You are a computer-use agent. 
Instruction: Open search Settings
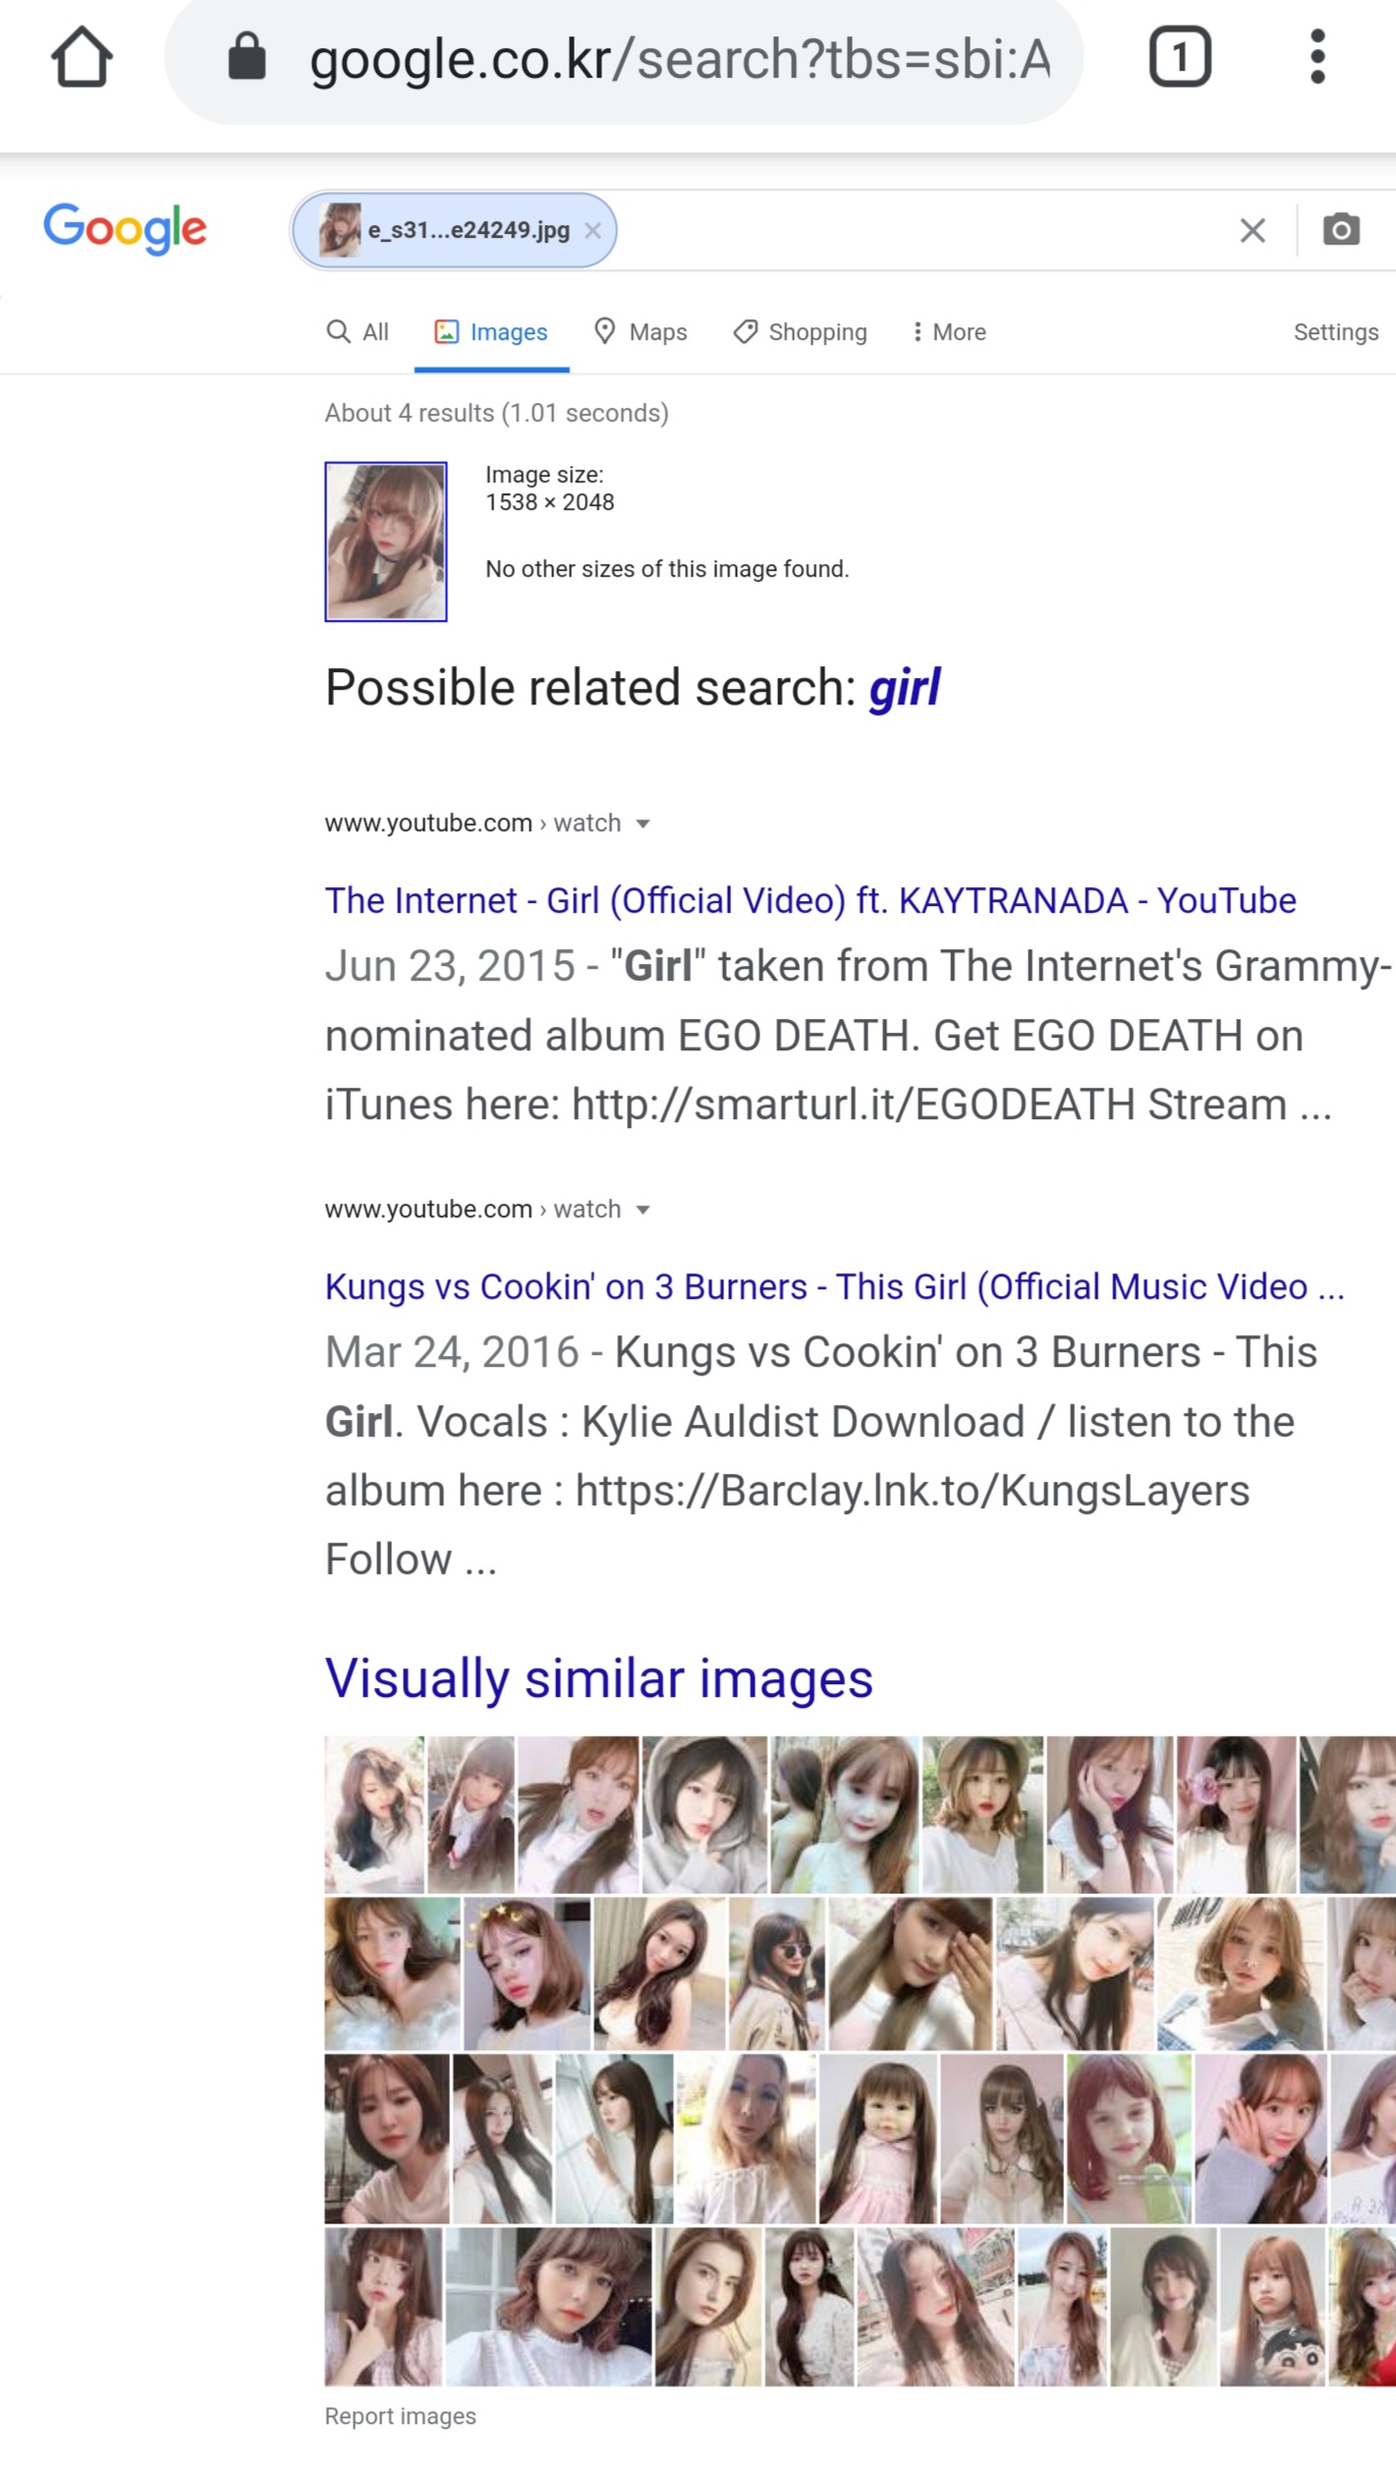1335,332
